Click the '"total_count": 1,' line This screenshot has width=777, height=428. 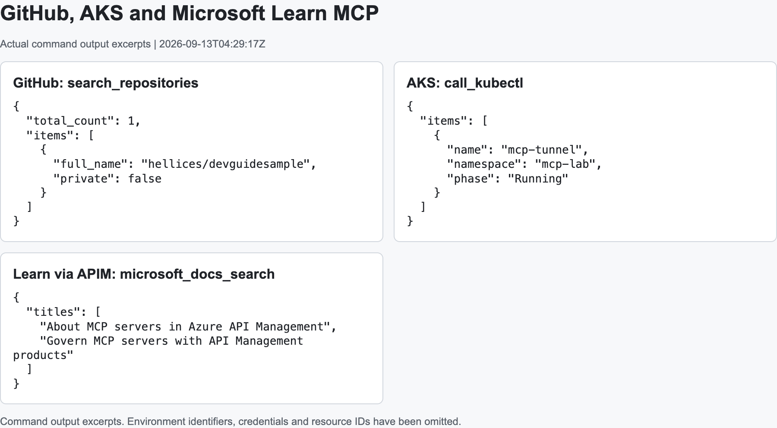84,121
